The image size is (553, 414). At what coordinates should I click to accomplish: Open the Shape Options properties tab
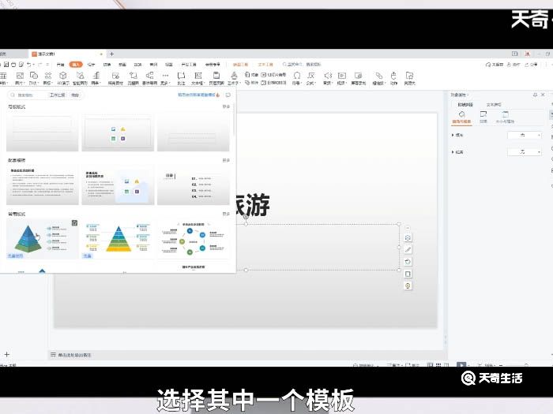pos(465,105)
